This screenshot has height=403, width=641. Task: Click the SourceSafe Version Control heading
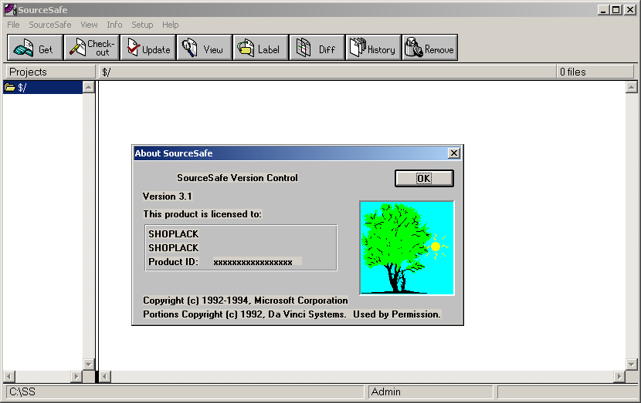pos(237,178)
